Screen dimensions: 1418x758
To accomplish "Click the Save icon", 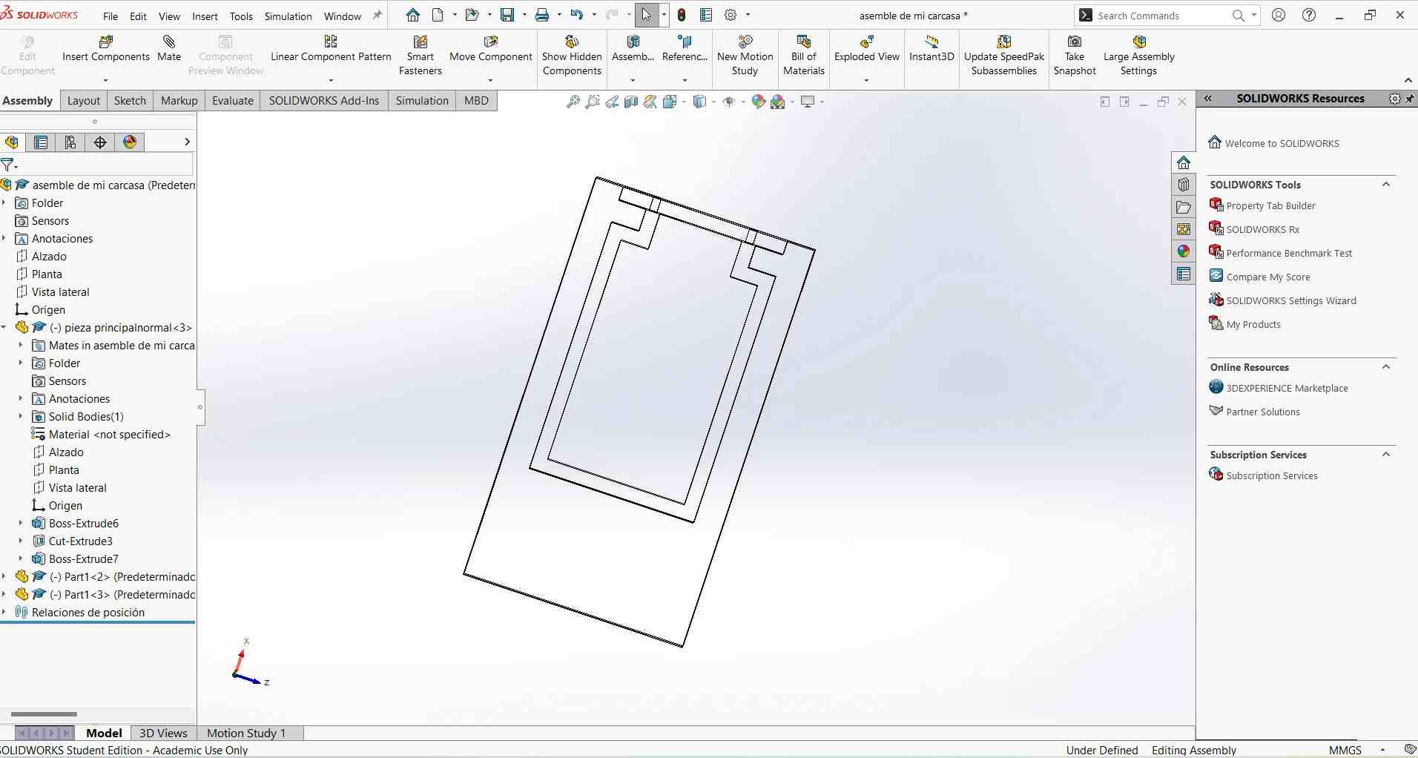I will [507, 15].
